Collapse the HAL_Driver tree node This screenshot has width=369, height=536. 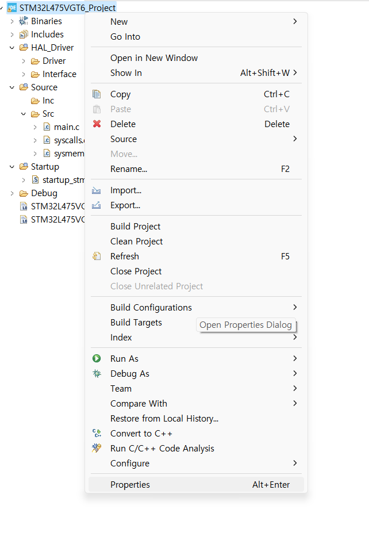point(12,48)
